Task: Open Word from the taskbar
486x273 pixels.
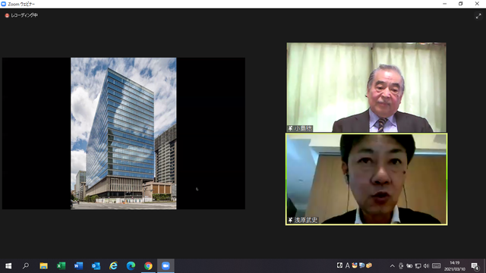Action: (x=78, y=266)
